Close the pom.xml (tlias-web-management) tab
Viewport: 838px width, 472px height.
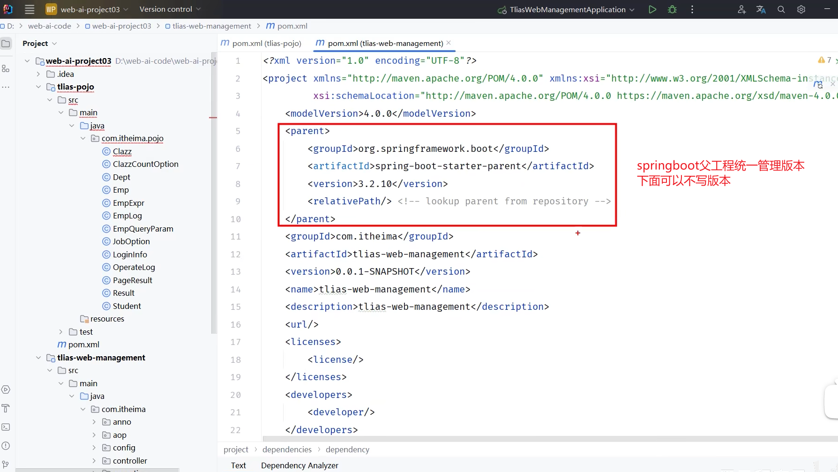pos(449,43)
